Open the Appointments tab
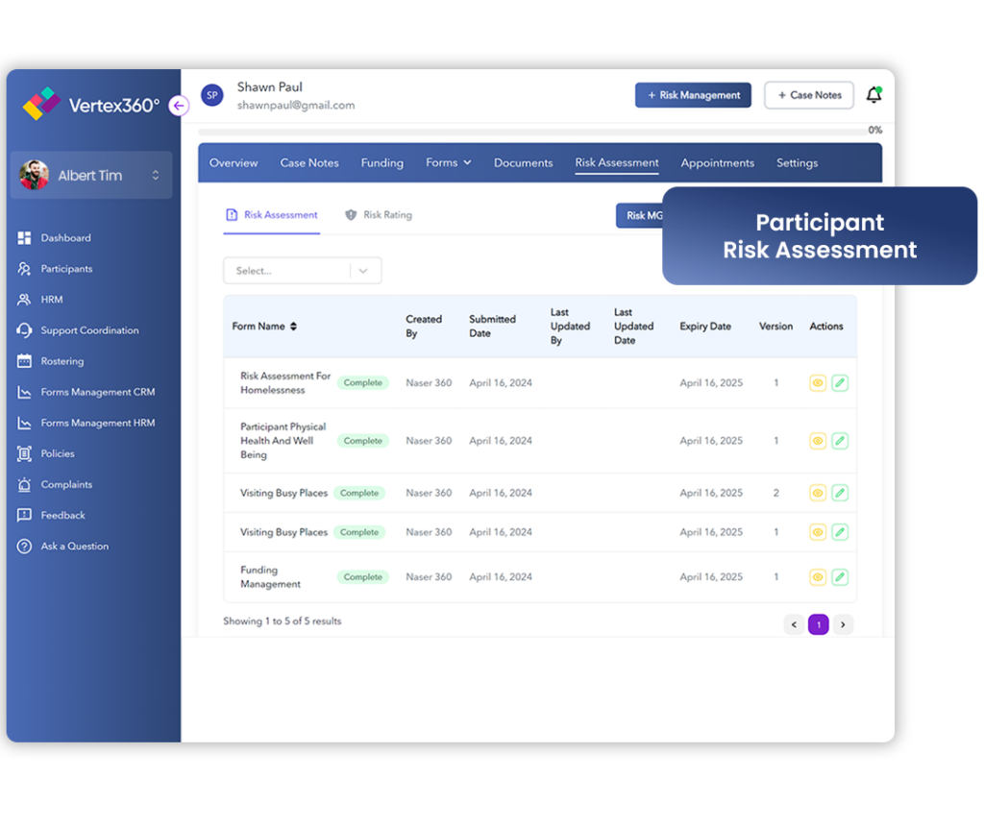984x827 pixels. (717, 163)
